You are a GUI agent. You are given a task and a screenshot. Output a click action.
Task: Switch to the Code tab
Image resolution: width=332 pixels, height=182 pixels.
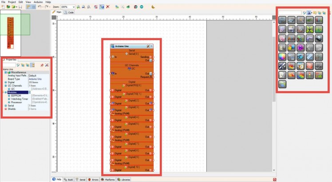coord(69,12)
